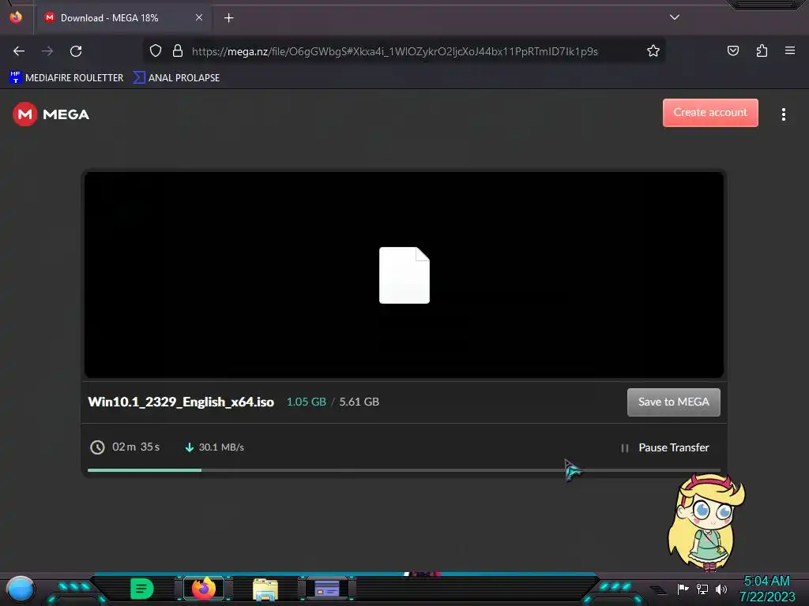Click the 1.05 GB downloaded size text
The image size is (809, 606).
coord(306,402)
